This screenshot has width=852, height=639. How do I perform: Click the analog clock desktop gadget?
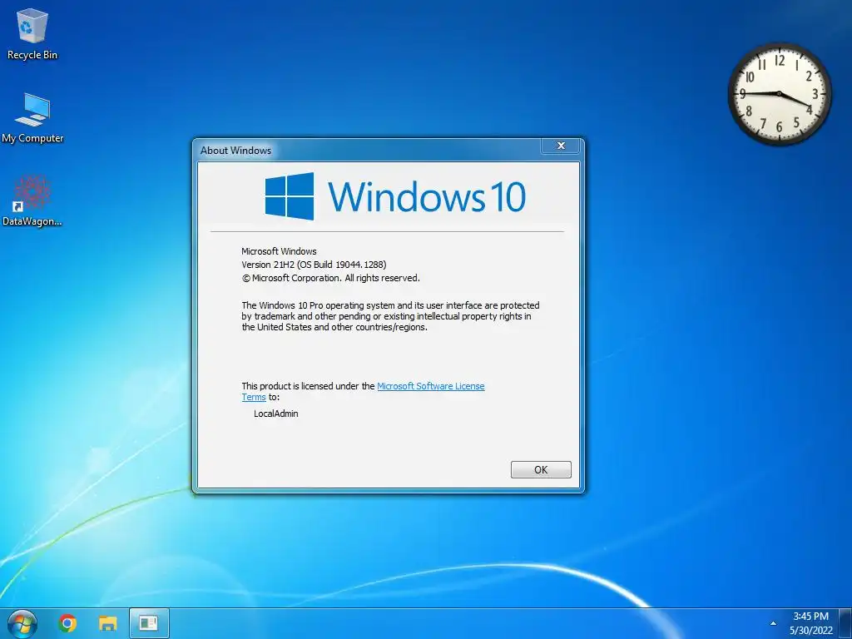pyautogui.click(x=779, y=94)
